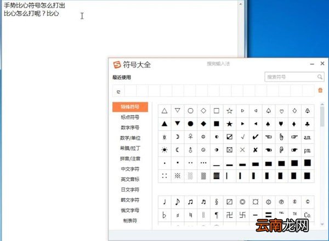Open the 制表符 category

(x=130, y=220)
